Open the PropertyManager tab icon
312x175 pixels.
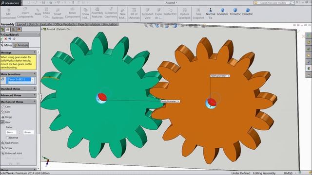[8, 30]
